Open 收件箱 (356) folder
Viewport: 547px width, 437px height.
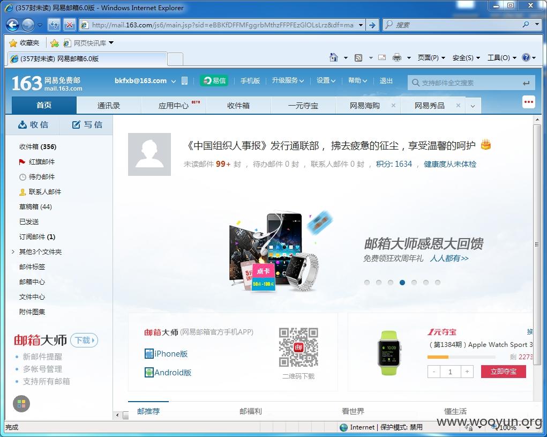click(x=38, y=146)
